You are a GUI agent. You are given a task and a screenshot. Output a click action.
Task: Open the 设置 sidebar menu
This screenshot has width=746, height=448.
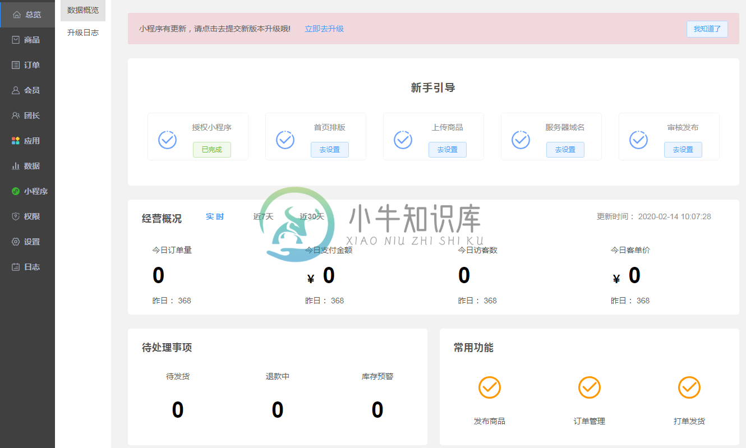(x=27, y=242)
